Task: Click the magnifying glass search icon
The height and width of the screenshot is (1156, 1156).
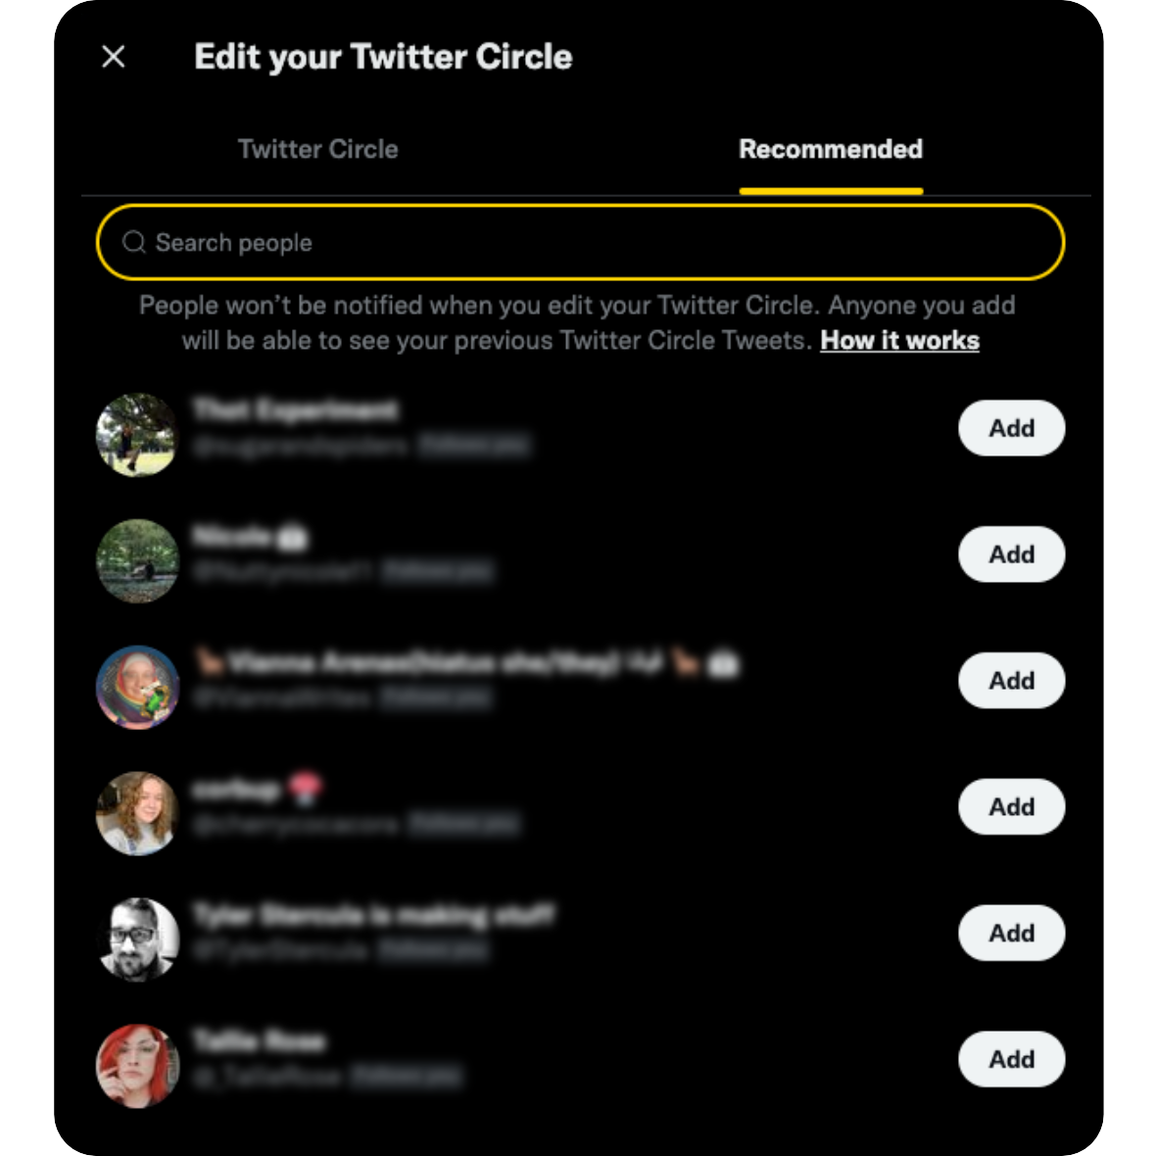Action: tap(134, 242)
